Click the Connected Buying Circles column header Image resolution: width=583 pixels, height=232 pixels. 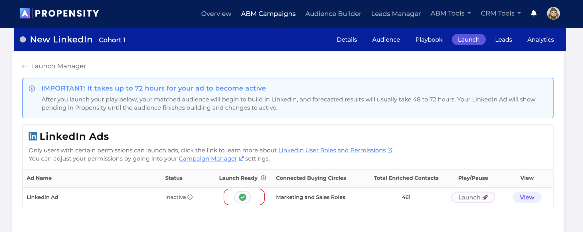pos(311,178)
